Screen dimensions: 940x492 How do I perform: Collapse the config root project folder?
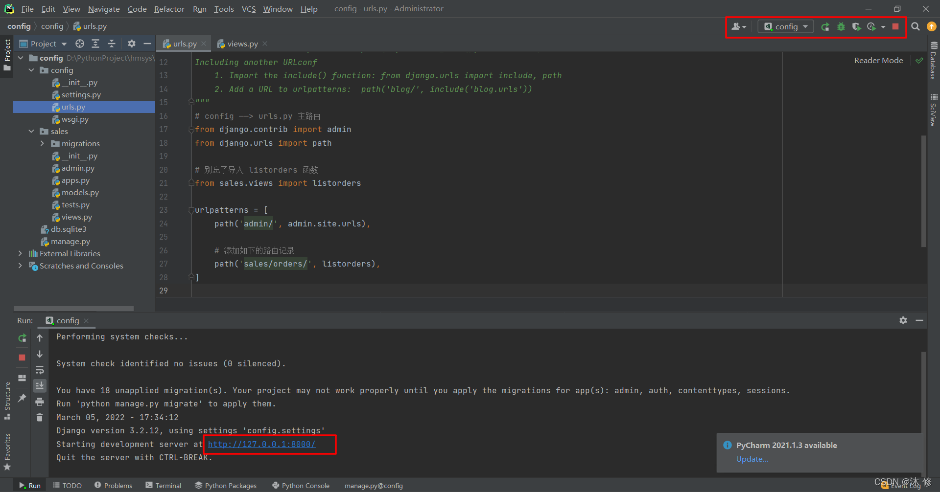click(x=21, y=58)
